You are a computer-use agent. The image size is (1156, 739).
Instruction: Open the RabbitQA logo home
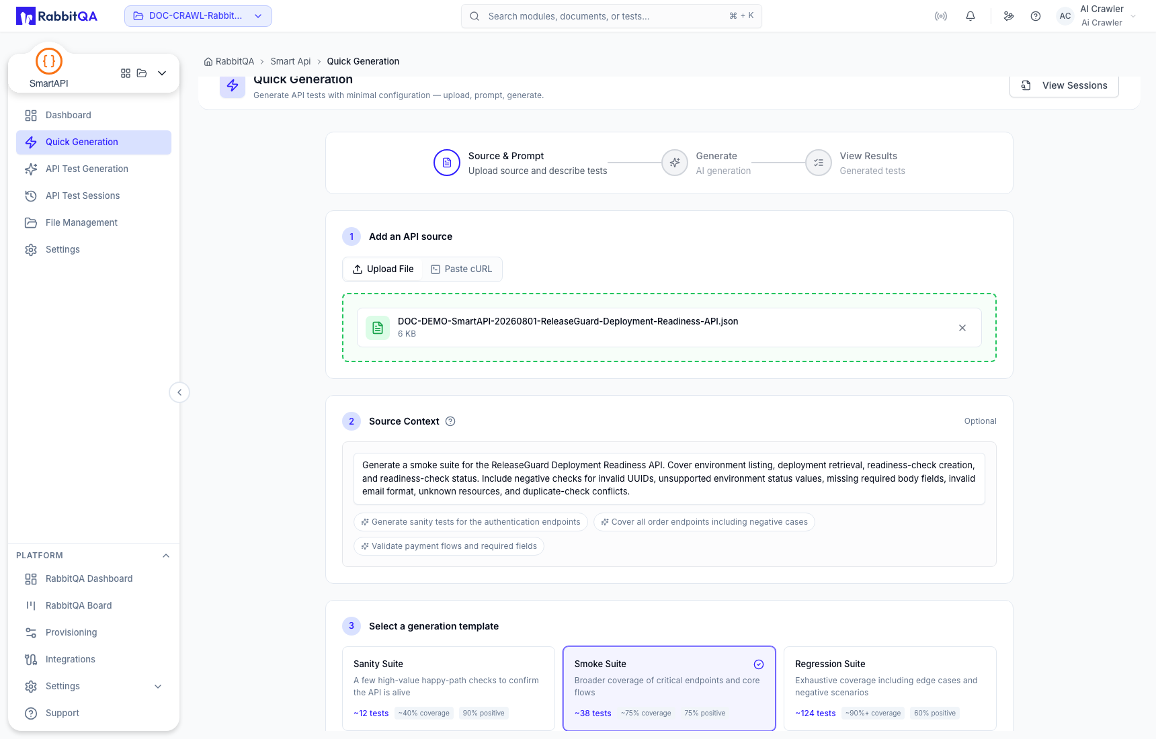point(56,16)
